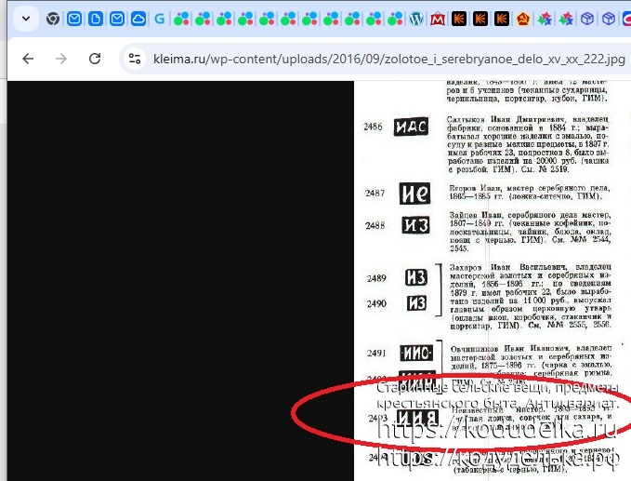Select the mail tab right of Chrome tab
Viewport: 631px width, 481px height.
point(74,19)
